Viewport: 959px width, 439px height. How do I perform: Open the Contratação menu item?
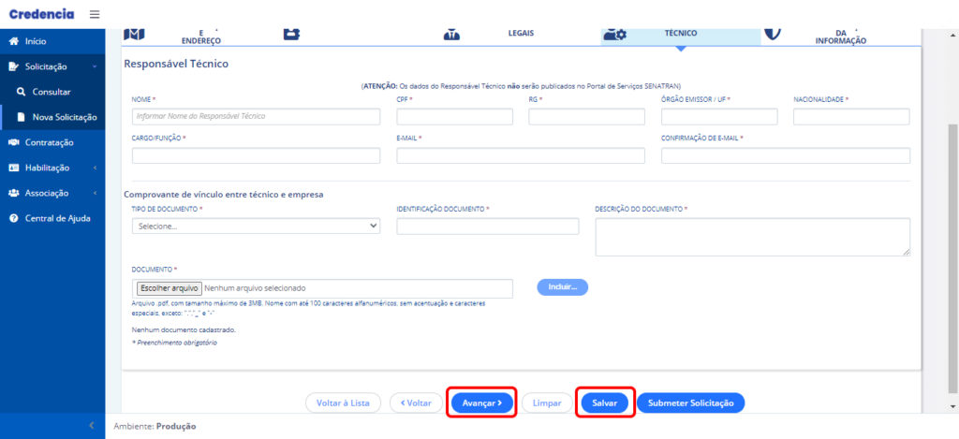(52, 142)
